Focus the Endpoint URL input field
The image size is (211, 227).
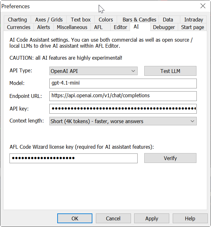(x=123, y=96)
